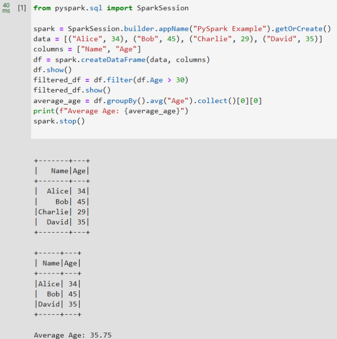Click the 'average_age = df.groupBy()' line
This screenshot has height=339, width=337.
pos(148,101)
